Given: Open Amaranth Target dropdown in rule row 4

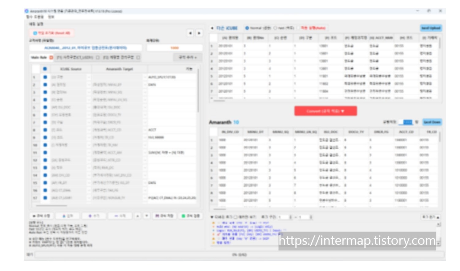Looking at the screenshot, I should [x=145, y=100].
